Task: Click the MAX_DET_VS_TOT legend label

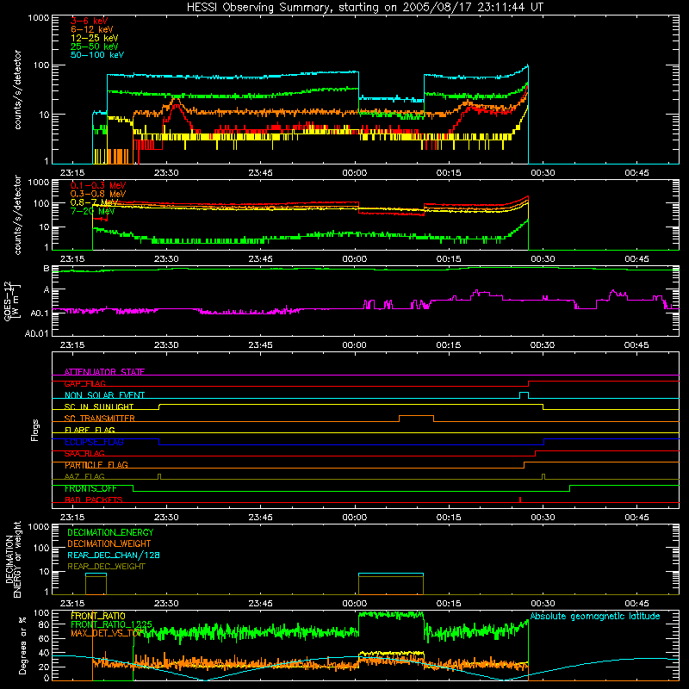Action: [107, 633]
